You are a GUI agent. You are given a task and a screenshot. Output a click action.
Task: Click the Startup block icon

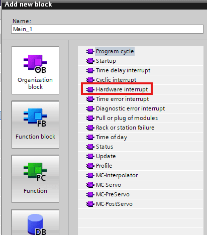tap(90, 61)
